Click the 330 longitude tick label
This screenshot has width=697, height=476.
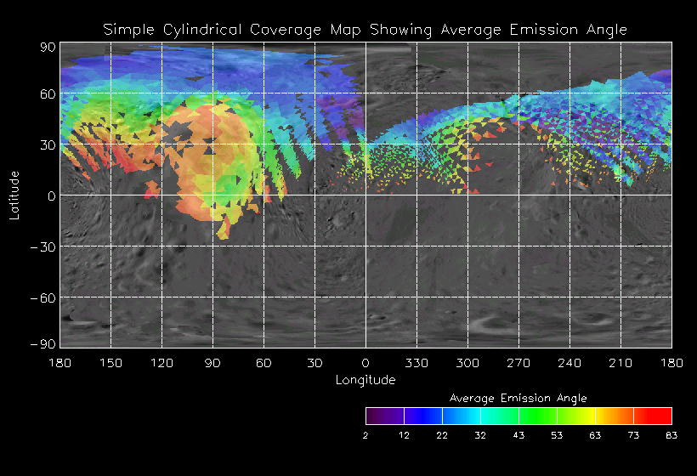pyautogui.click(x=416, y=363)
